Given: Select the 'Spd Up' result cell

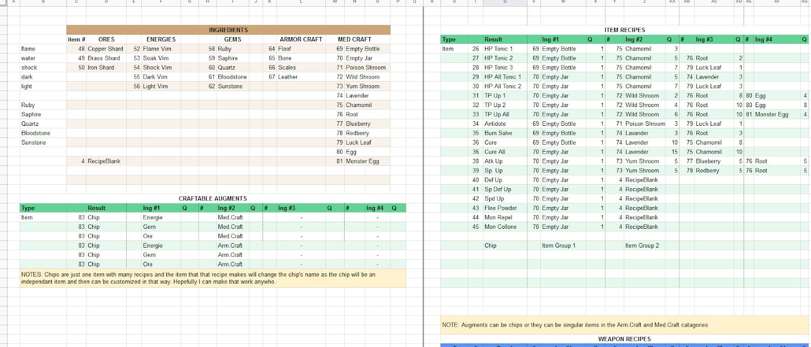Looking at the screenshot, I should coord(505,199).
